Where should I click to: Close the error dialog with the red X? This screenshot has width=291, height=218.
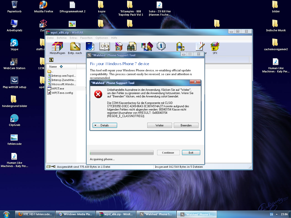[x=195, y=82]
